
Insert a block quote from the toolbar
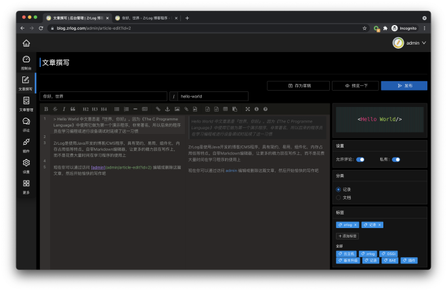(73, 109)
